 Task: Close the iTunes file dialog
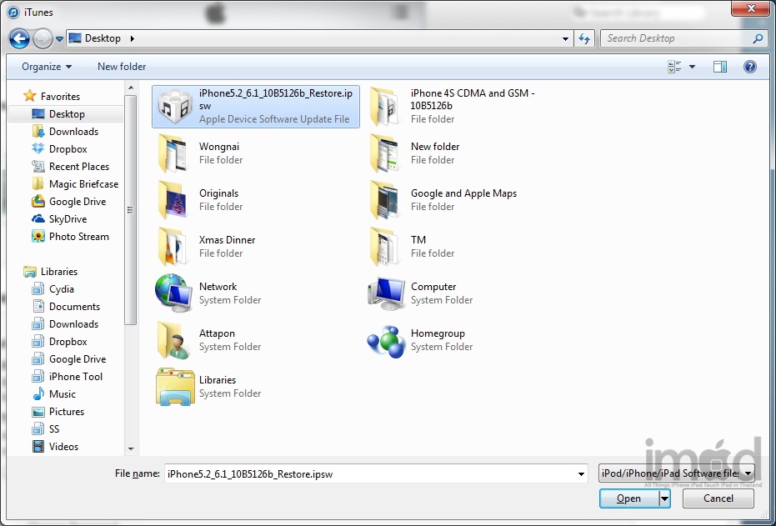click(751, 8)
